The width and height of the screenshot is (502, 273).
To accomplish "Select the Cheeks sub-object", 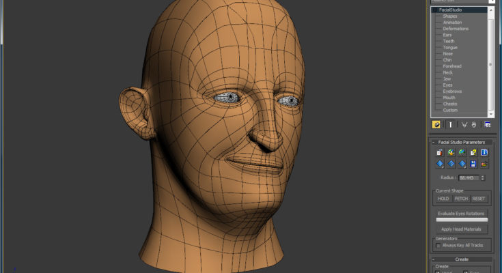I will coord(450,104).
